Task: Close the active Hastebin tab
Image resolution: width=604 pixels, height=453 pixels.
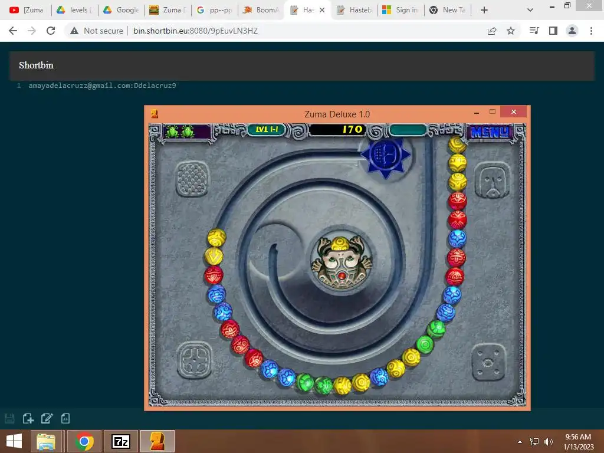Action: (x=322, y=10)
